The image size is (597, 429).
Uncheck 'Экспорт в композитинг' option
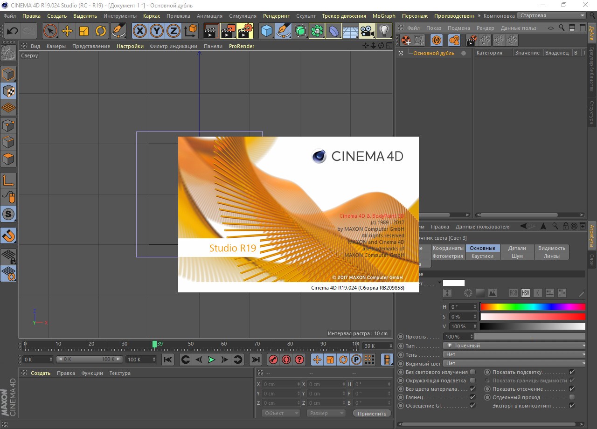pyautogui.click(x=572, y=406)
